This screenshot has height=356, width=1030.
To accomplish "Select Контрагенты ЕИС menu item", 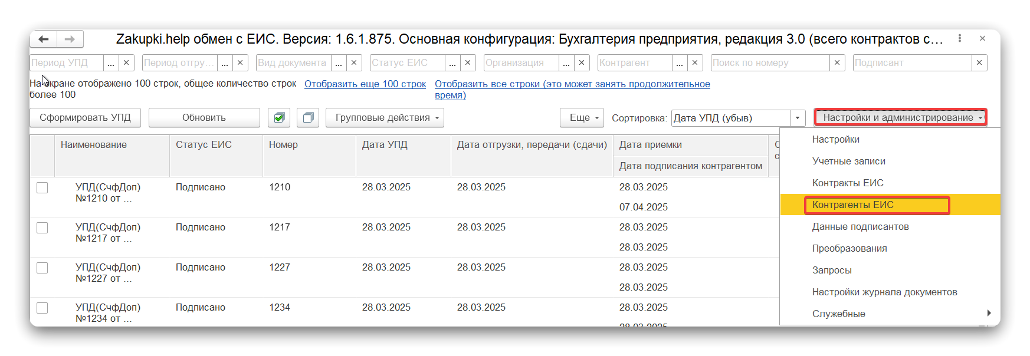I will 890,205.
